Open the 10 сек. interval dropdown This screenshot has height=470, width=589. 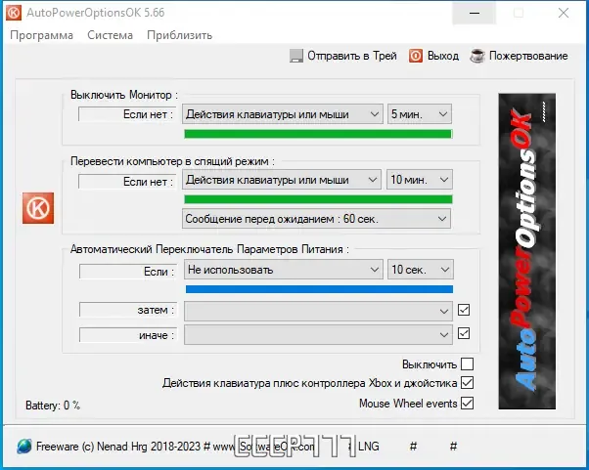click(421, 270)
